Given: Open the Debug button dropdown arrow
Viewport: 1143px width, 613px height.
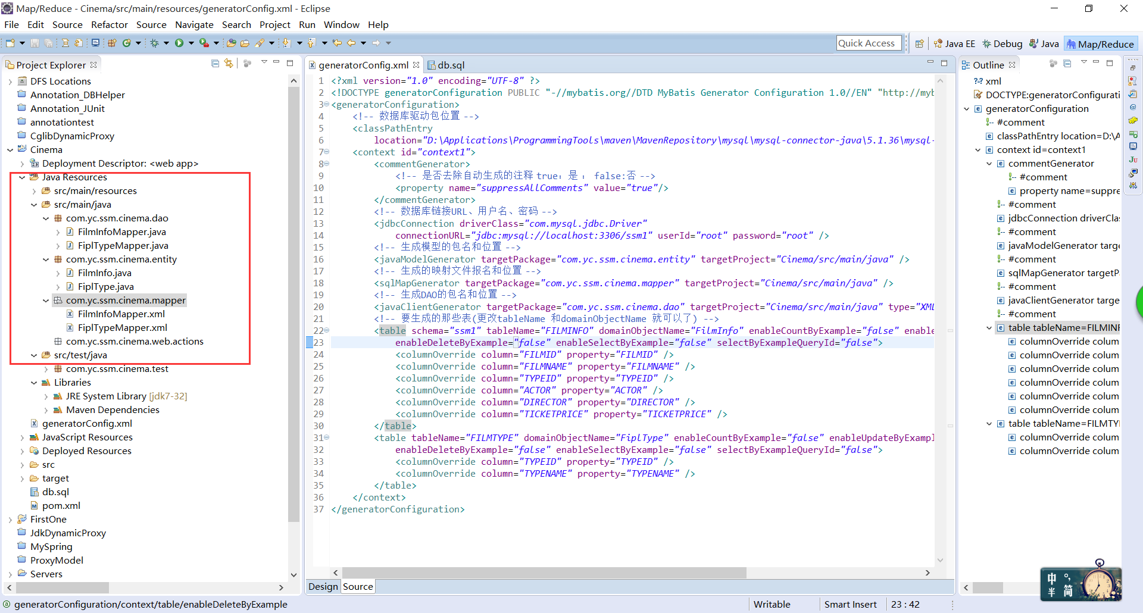Looking at the screenshot, I should 166,43.
